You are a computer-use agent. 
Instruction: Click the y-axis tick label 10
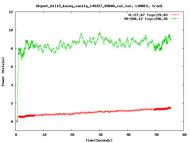[11, 30]
